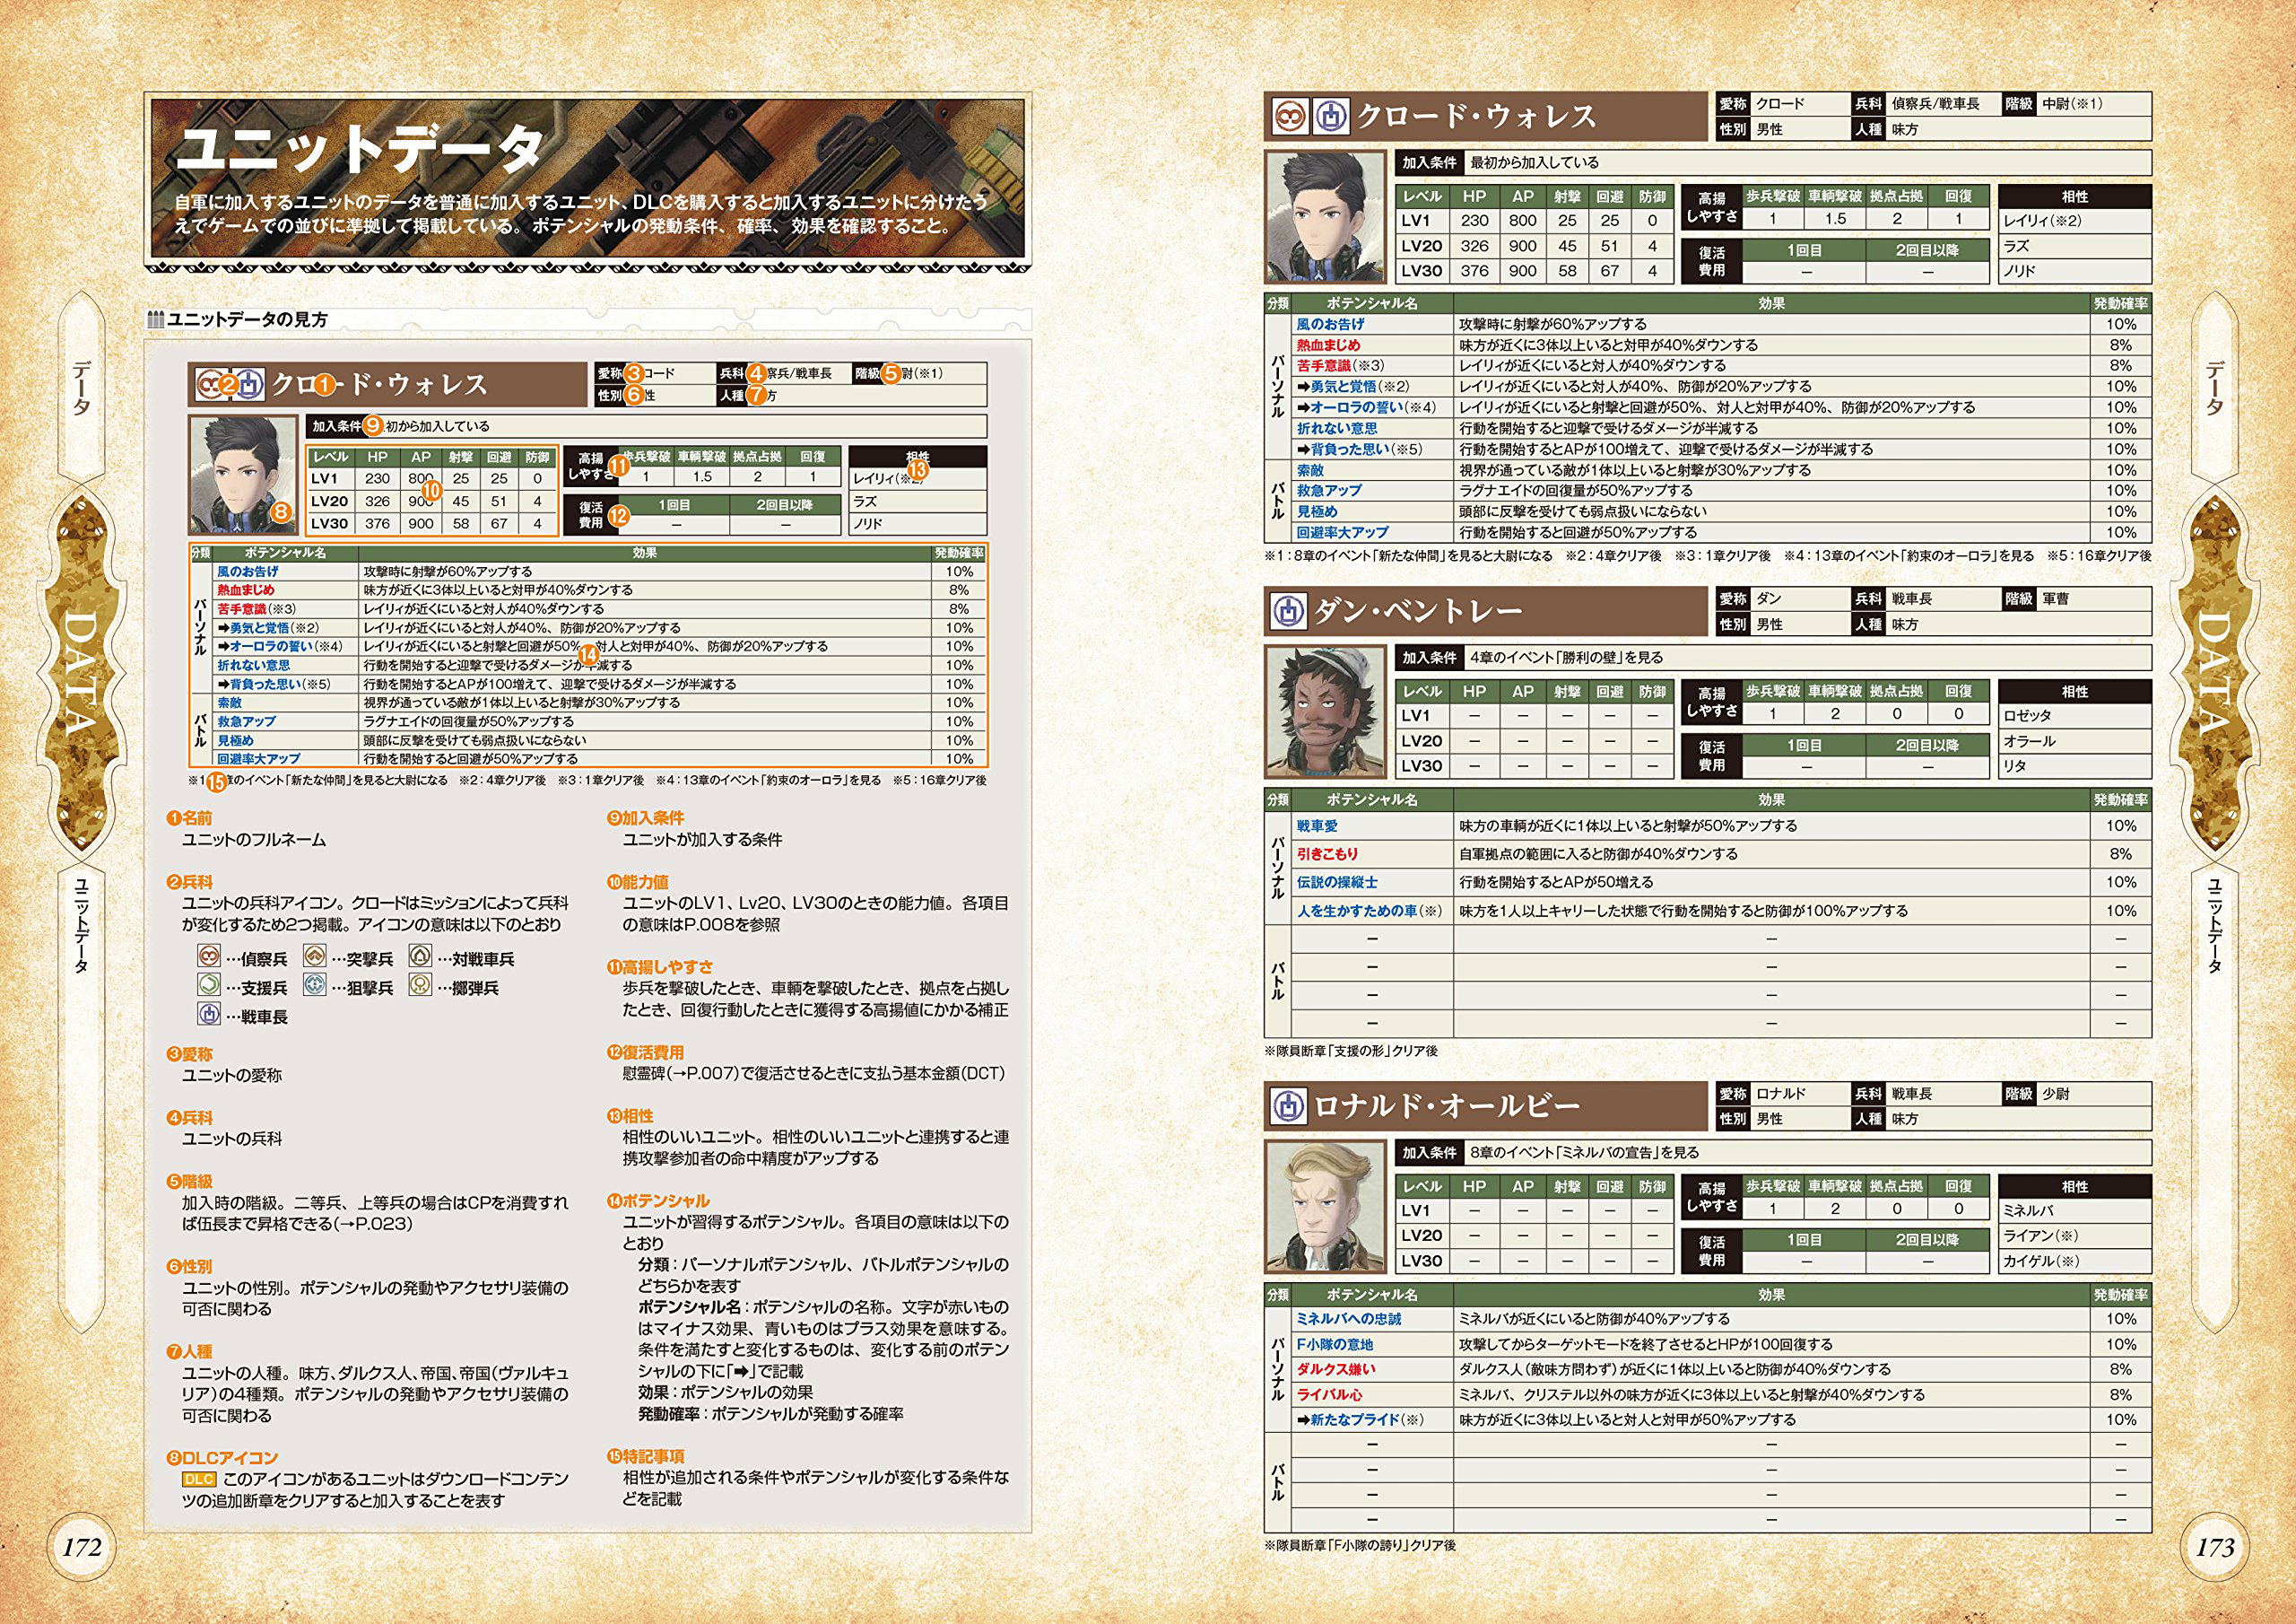Click tank commander icon beside ダン・ベントレー
Screen dimensions: 2296x1624
(x=1288, y=611)
